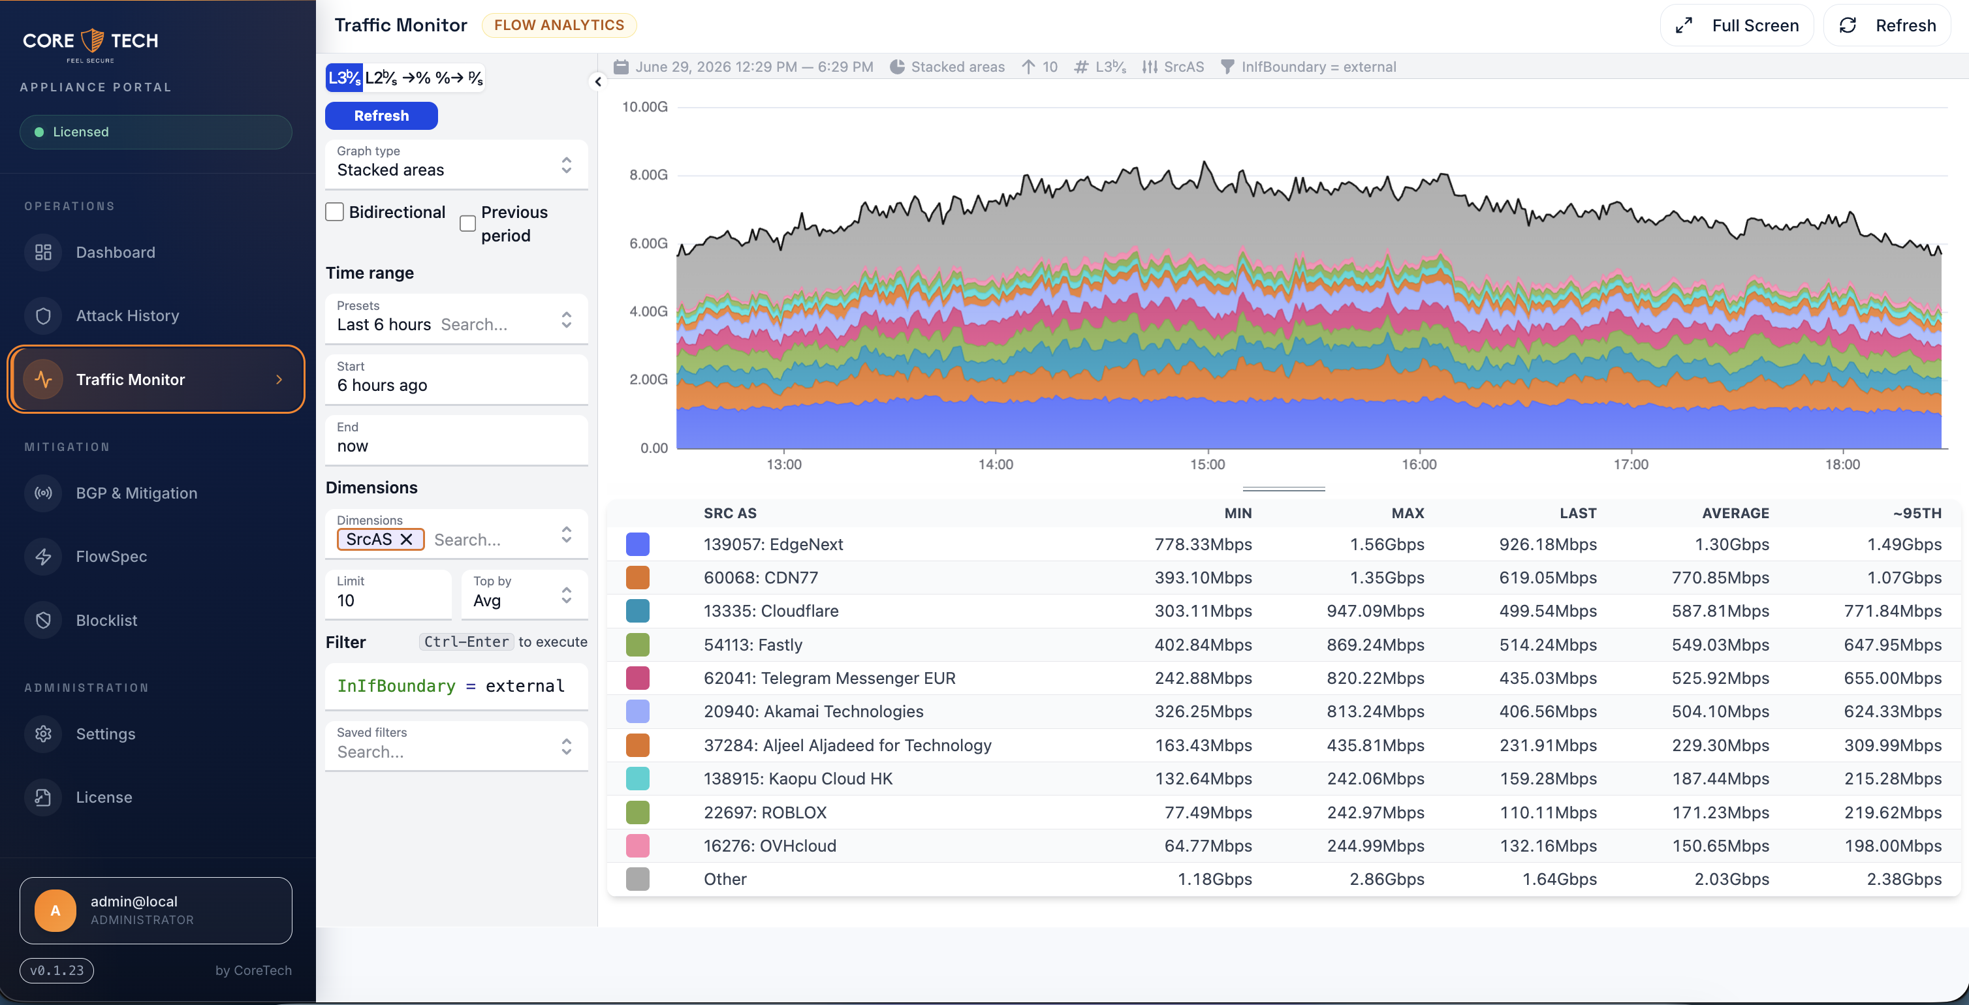The height and width of the screenshot is (1005, 1969).
Task: Switch units to inbound percent (→%)
Action: point(416,77)
